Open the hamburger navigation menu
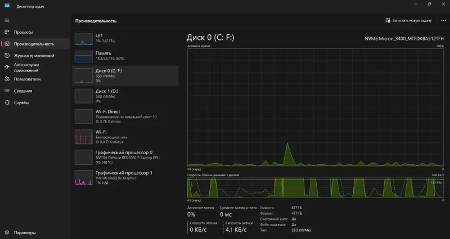The width and height of the screenshot is (450, 239). pyautogui.click(x=7, y=20)
